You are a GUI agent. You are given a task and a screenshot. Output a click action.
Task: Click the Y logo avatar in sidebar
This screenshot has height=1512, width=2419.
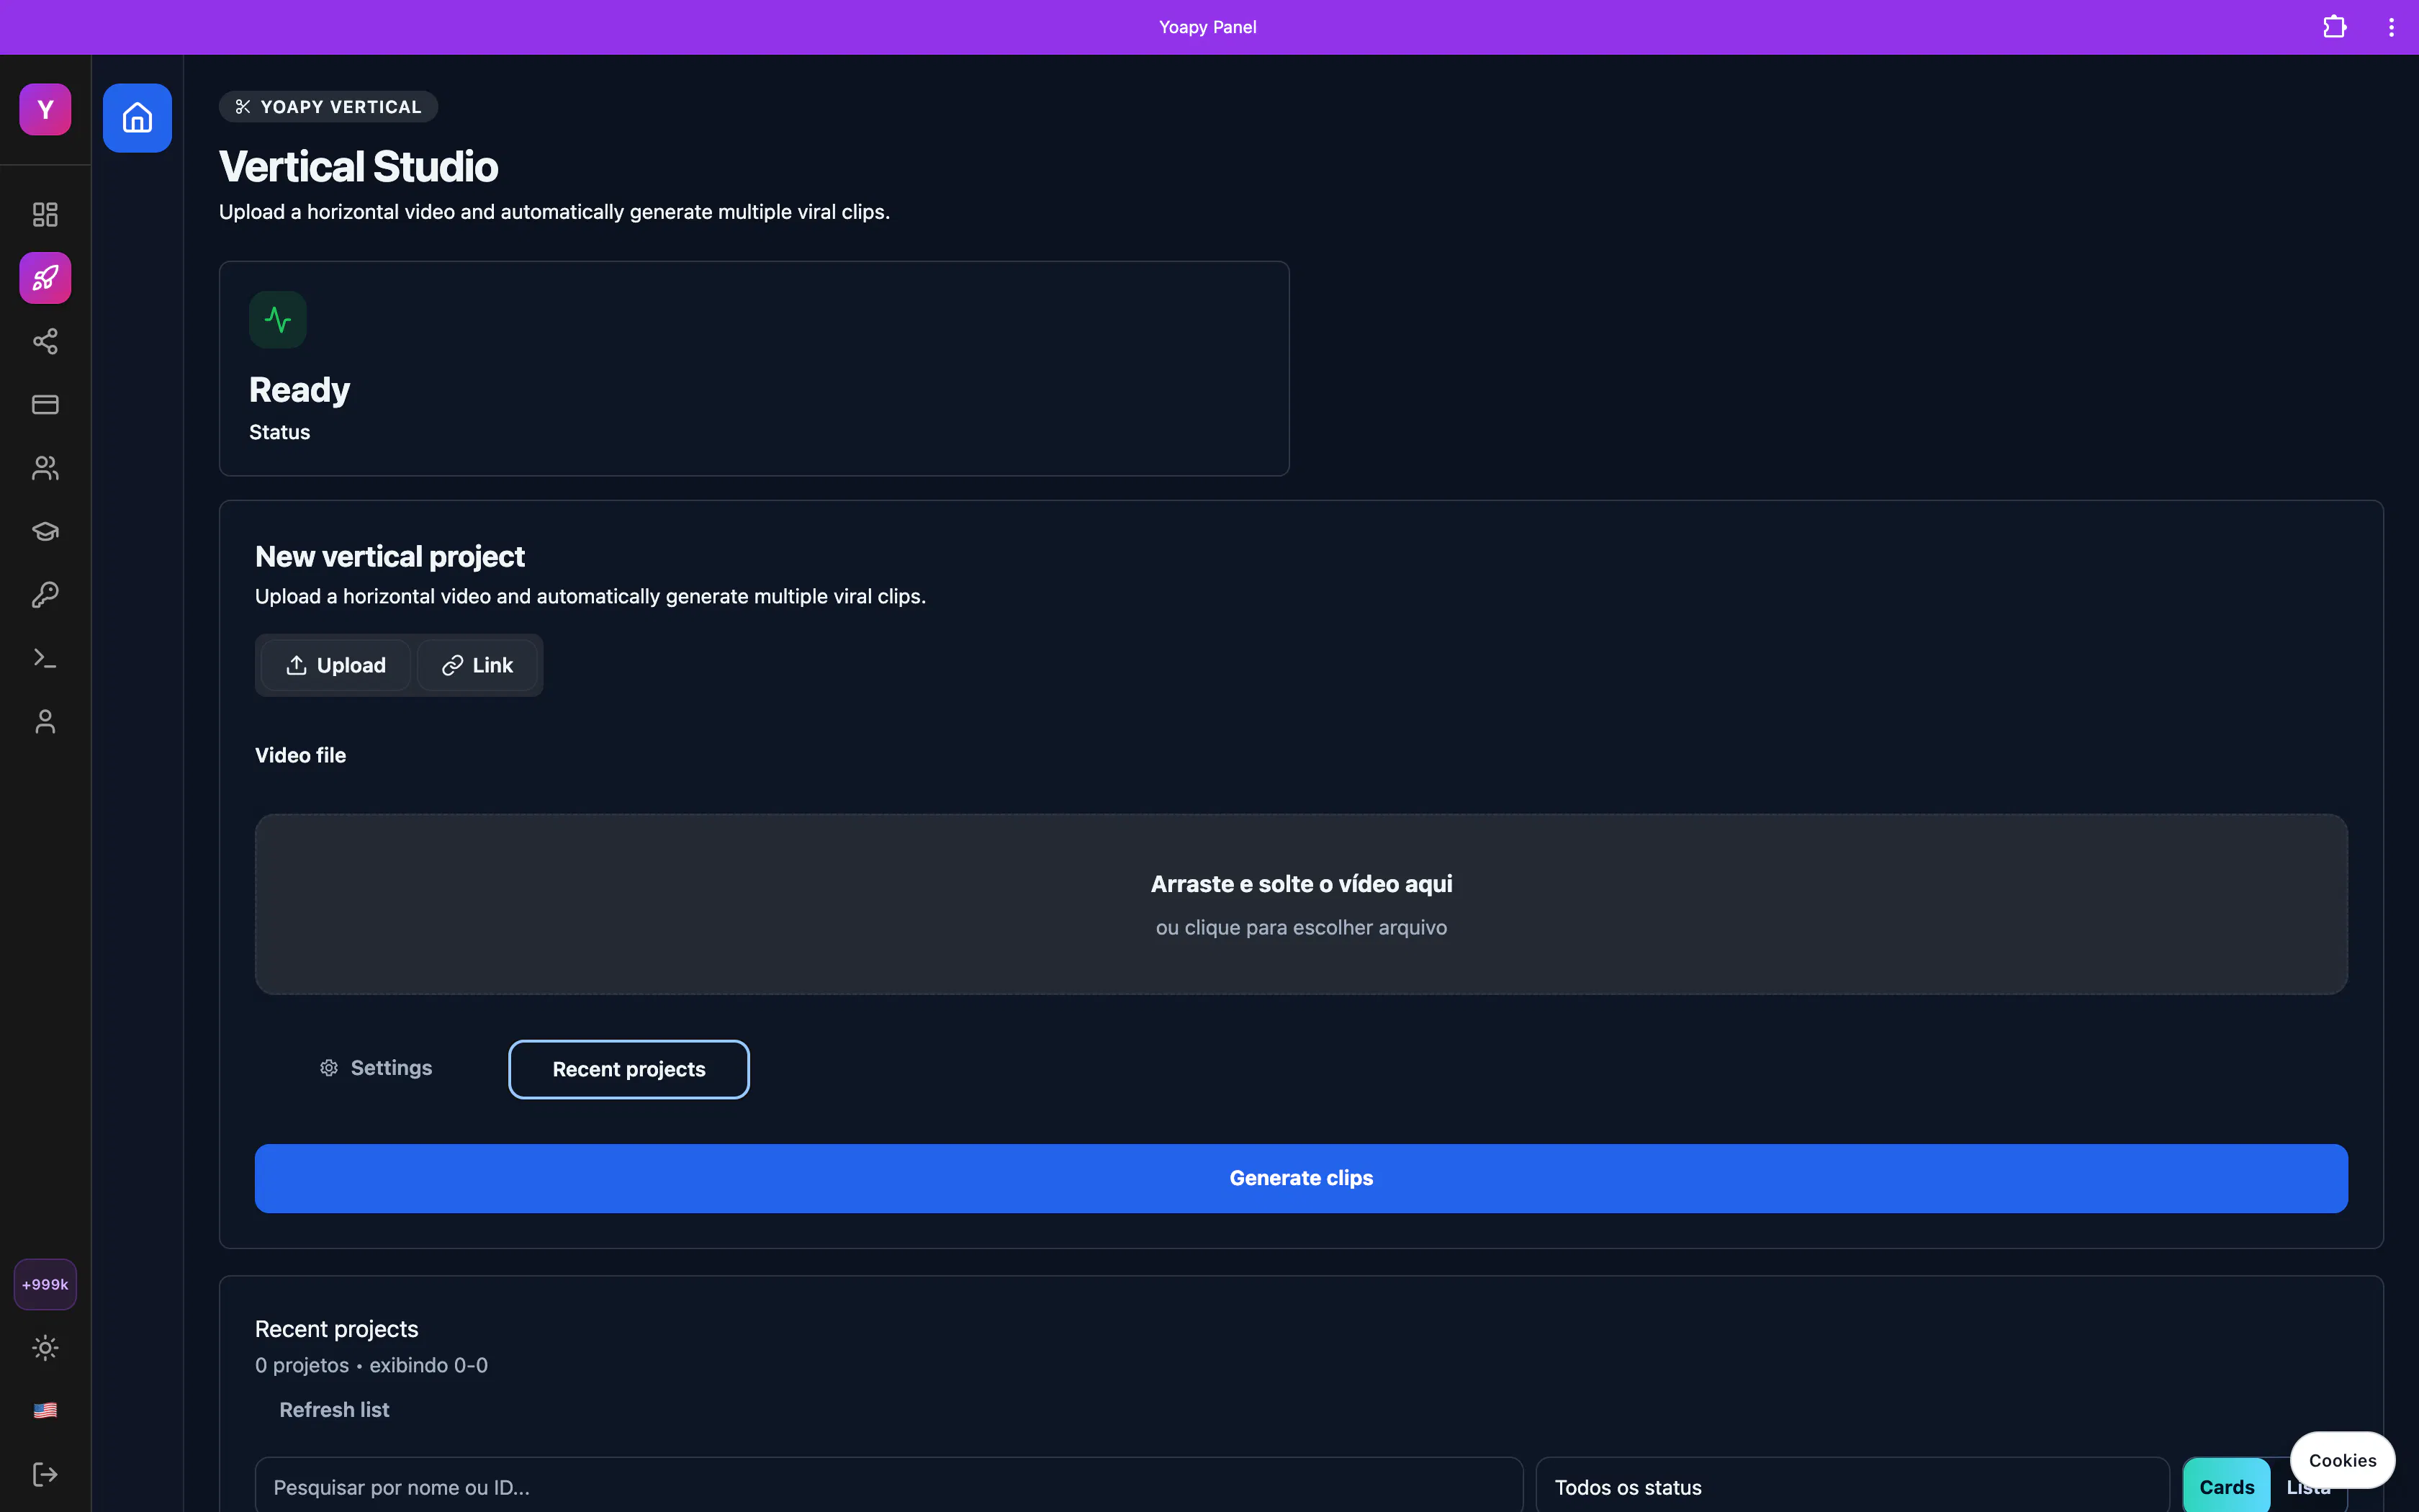tap(45, 109)
